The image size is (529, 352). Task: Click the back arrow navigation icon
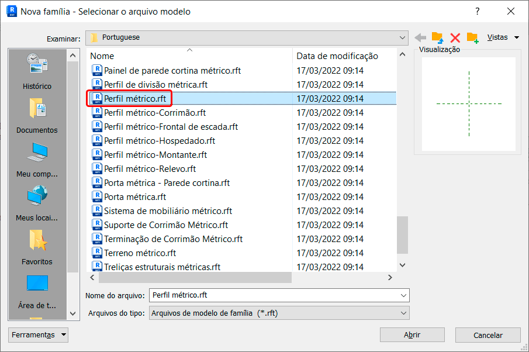click(x=420, y=37)
